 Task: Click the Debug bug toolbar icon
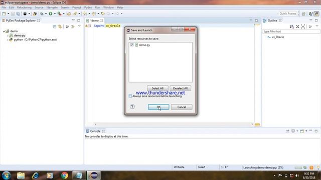(x=42, y=13)
